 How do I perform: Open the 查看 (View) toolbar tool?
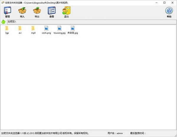52,12
